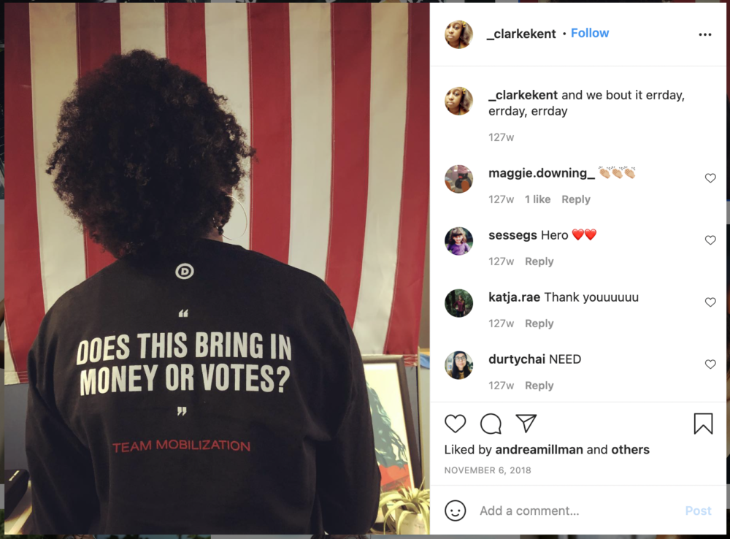This screenshot has height=539, width=730.
Task: Show others who liked the post
Action: [x=631, y=450]
